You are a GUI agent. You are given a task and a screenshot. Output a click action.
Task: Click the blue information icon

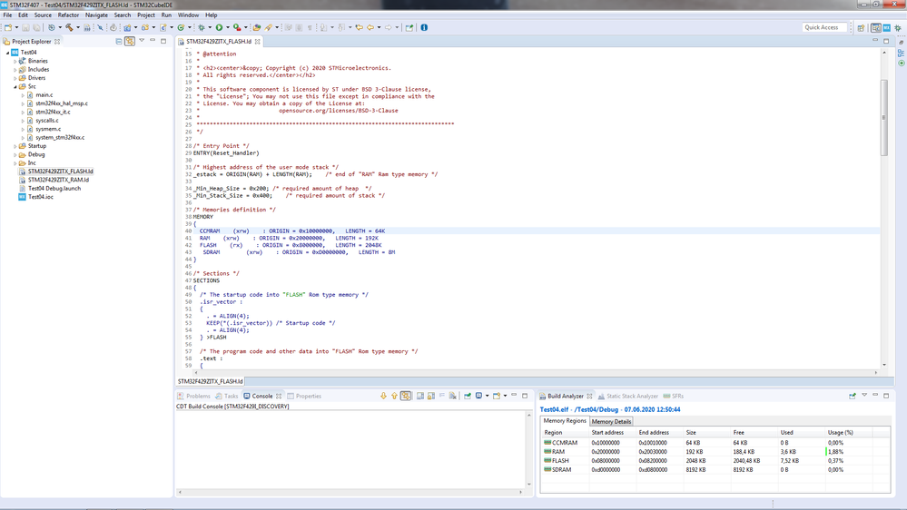(x=424, y=27)
